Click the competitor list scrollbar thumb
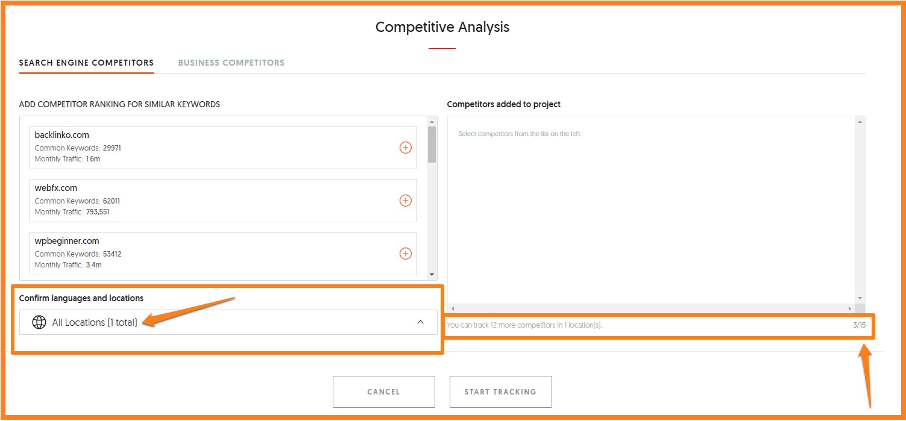 tap(432, 143)
